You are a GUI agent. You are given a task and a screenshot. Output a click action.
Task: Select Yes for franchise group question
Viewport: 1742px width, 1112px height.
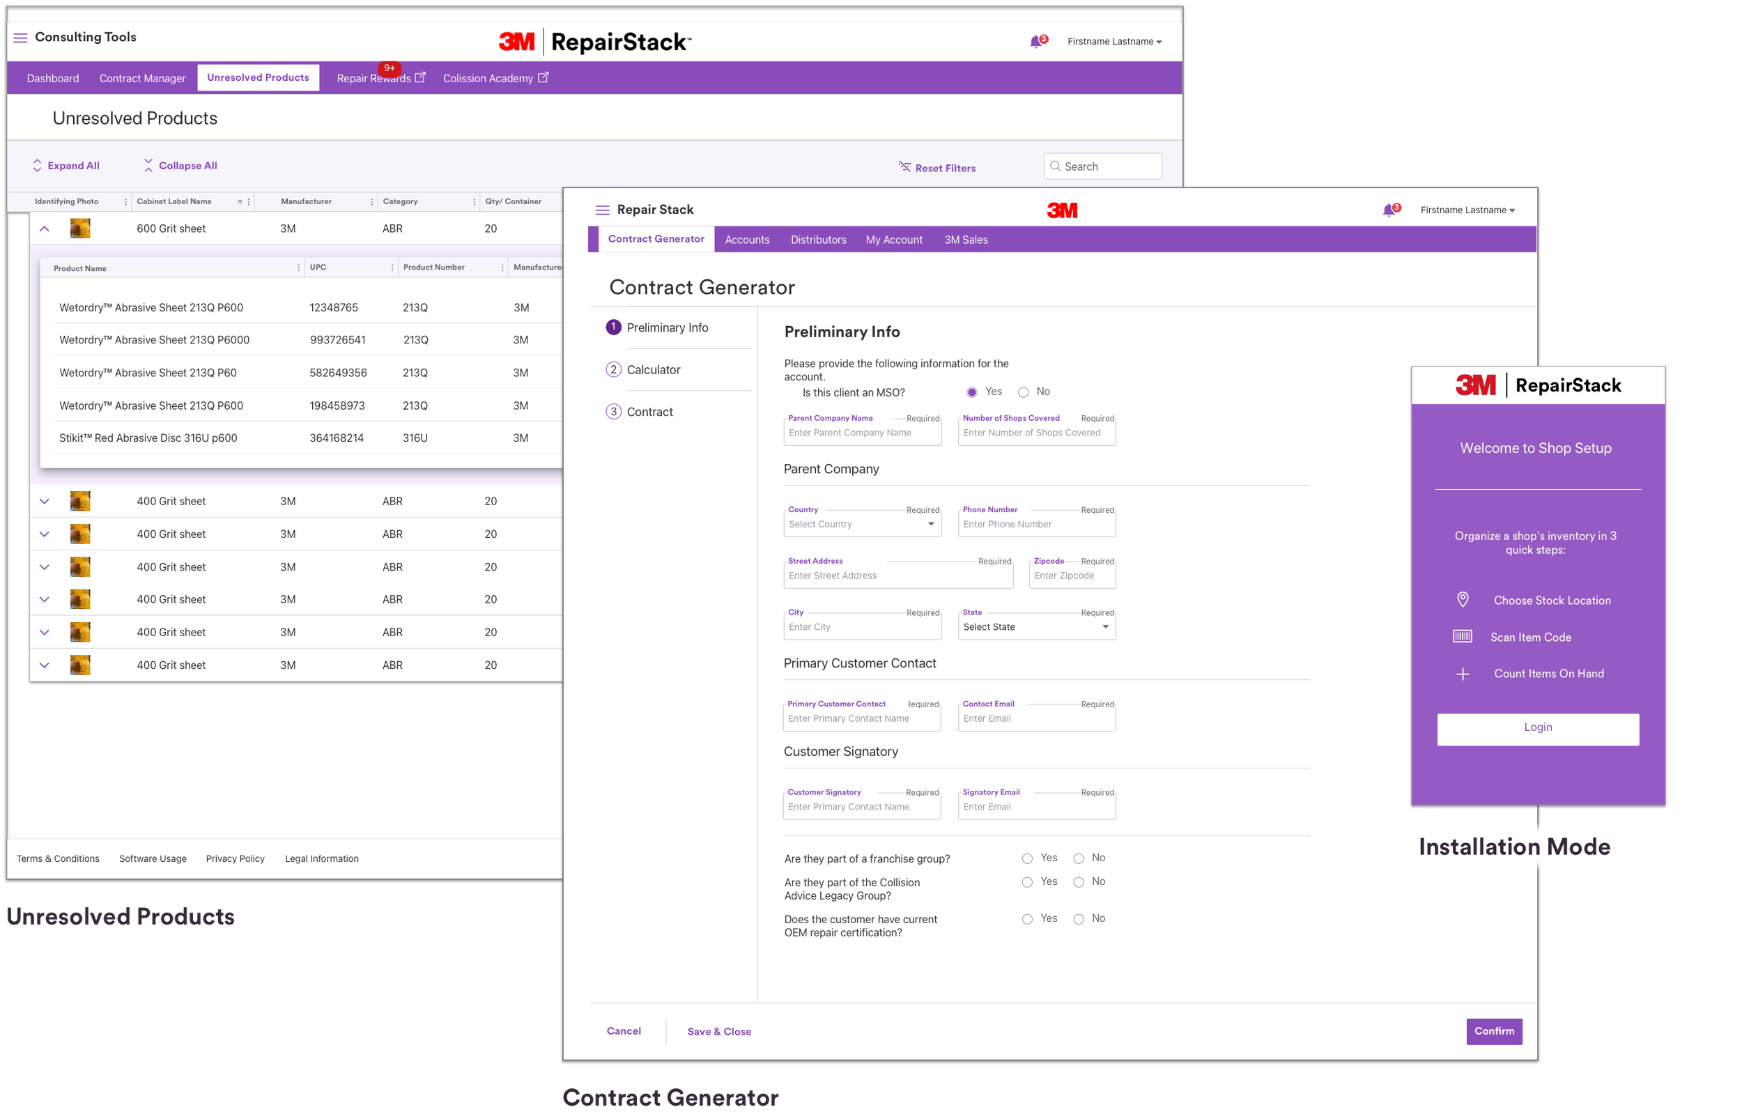click(x=1026, y=858)
